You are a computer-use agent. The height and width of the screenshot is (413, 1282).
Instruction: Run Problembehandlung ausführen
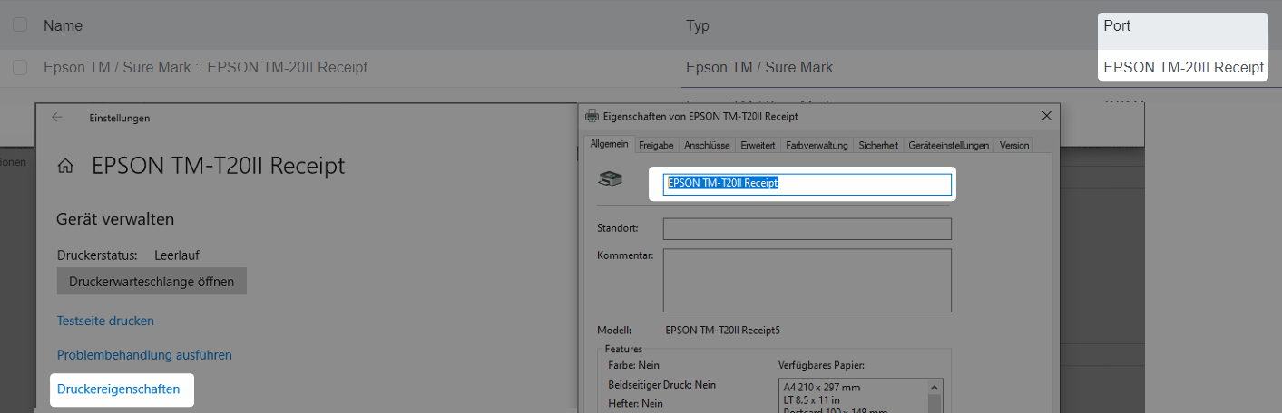(x=144, y=355)
